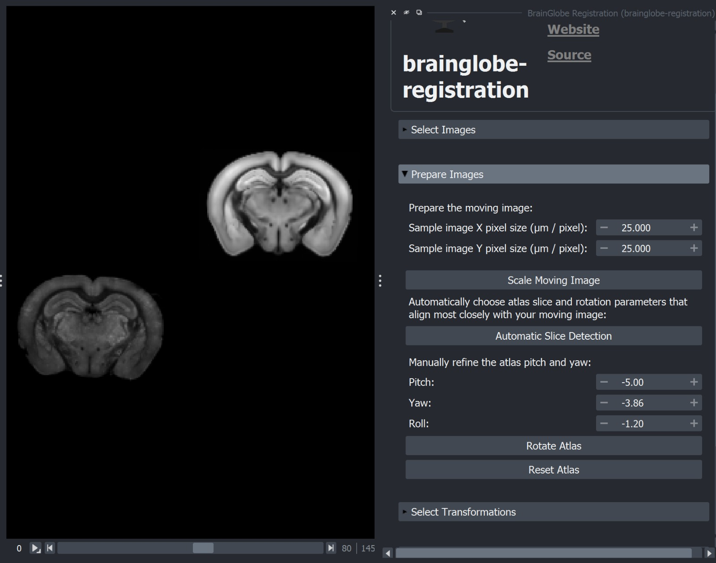Edit the Roll value field
The width and height of the screenshot is (716, 563).
[x=649, y=423]
